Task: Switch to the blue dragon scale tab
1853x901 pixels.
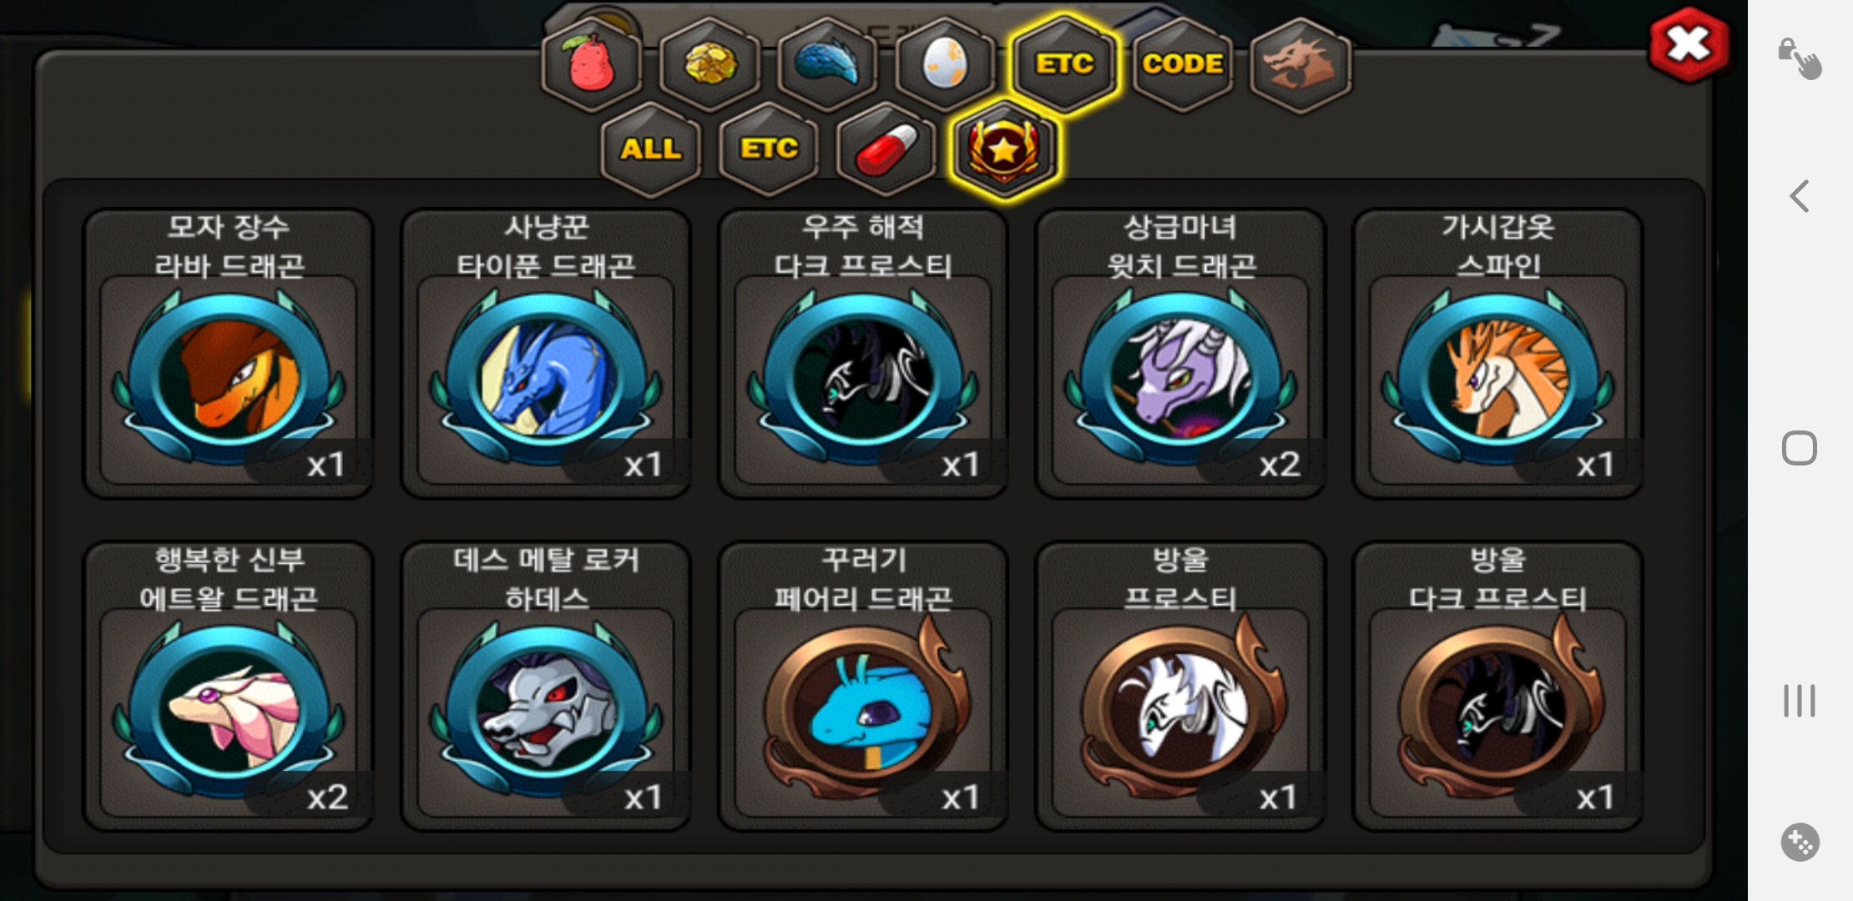Action: point(827,64)
